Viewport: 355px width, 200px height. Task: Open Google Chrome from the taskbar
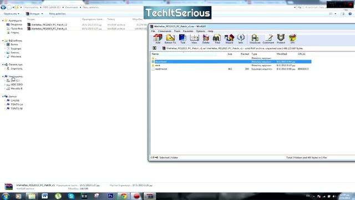click(123, 196)
